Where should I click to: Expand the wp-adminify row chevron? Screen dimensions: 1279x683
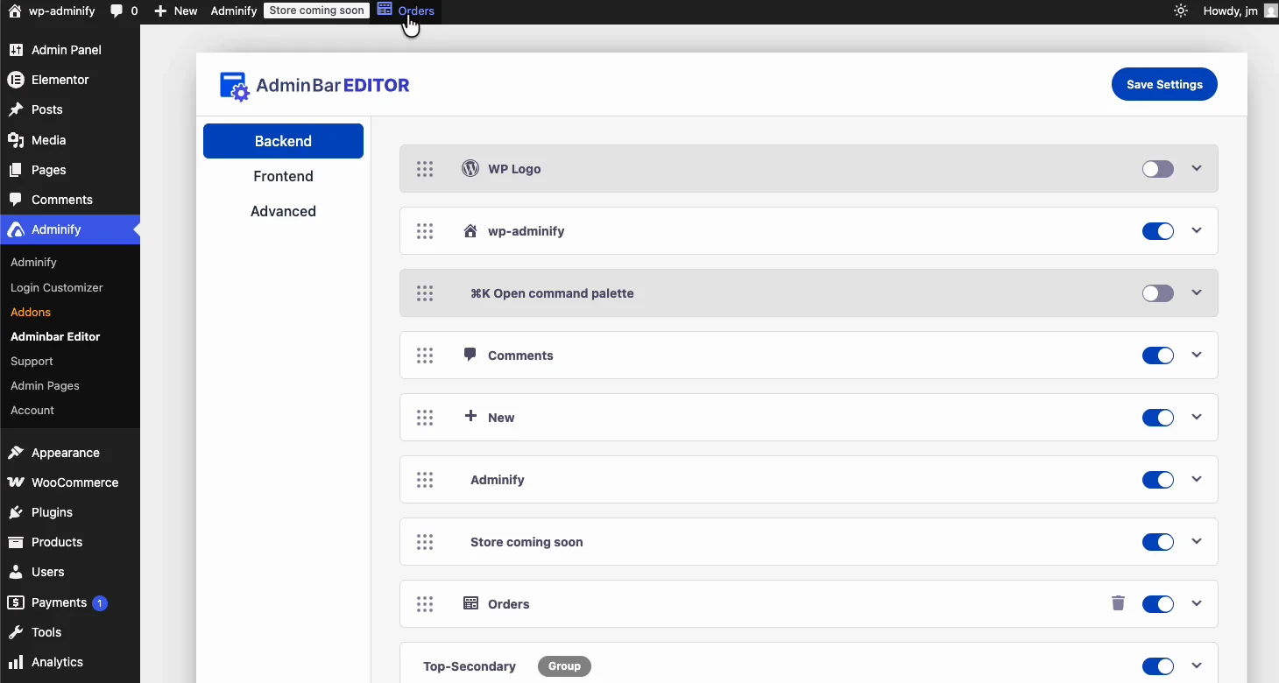[x=1198, y=230]
